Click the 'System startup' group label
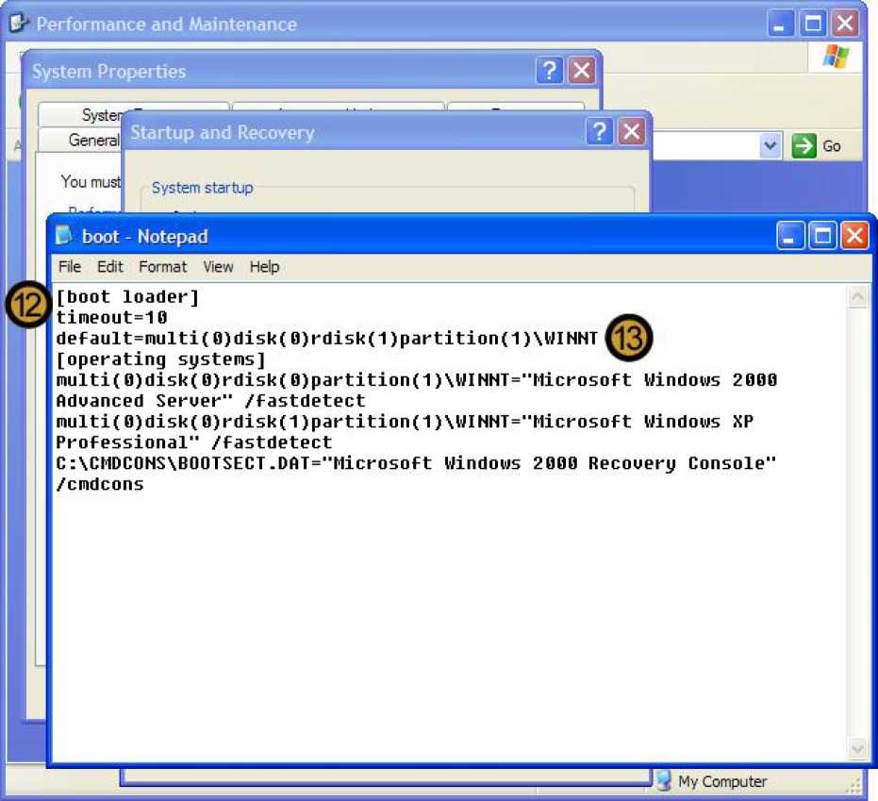Viewport: 878px width, 801px height. point(202,188)
